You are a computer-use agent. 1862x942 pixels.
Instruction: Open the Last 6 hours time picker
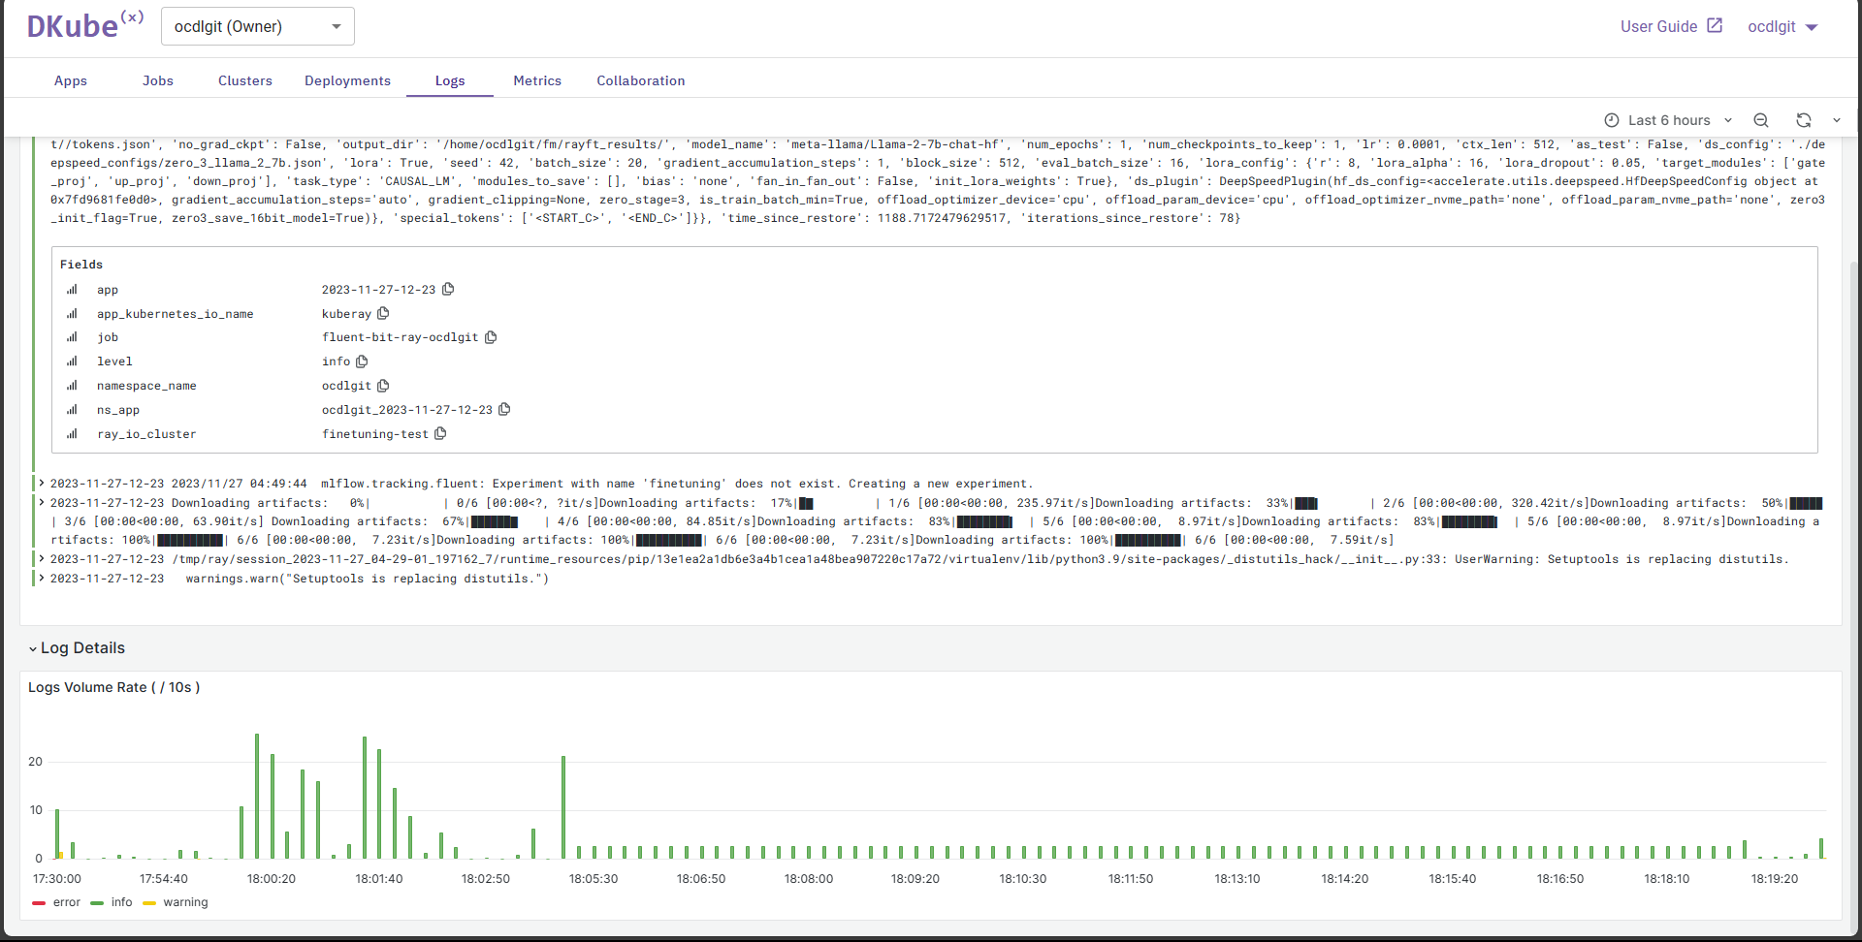pos(1668,120)
